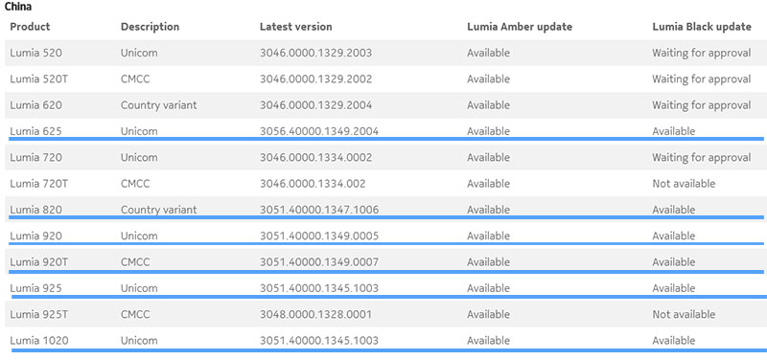Click Unicom description in Lumia 520 row
The width and height of the screenshot is (767, 360).
[x=139, y=53]
